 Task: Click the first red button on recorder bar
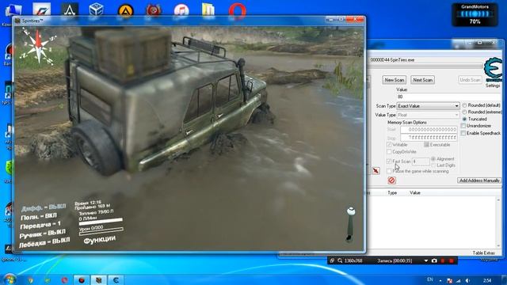[x=443, y=260]
